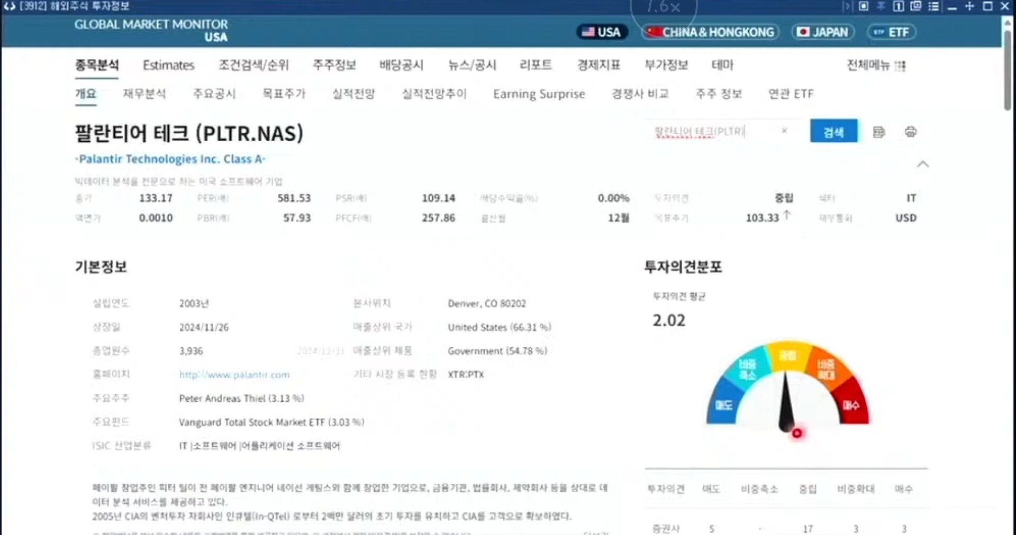Click the yellow 중립 gauge segment
The width and height of the screenshot is (1016, 535).
787,355
